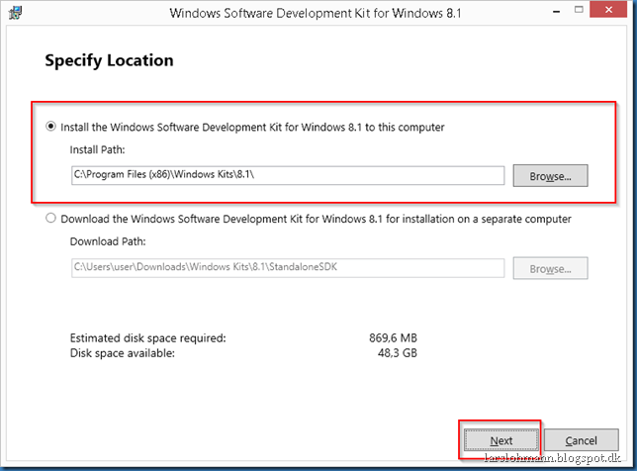Close the SDK setup window

(x=608, y=10)
